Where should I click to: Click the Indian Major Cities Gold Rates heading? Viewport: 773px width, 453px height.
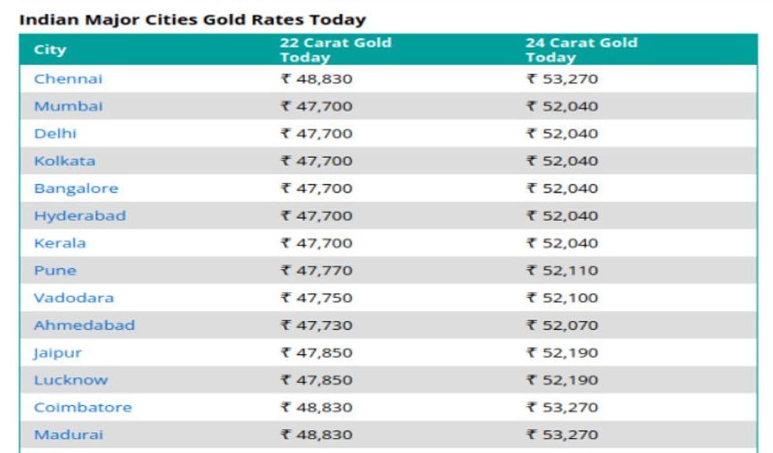tap(193, 20)
